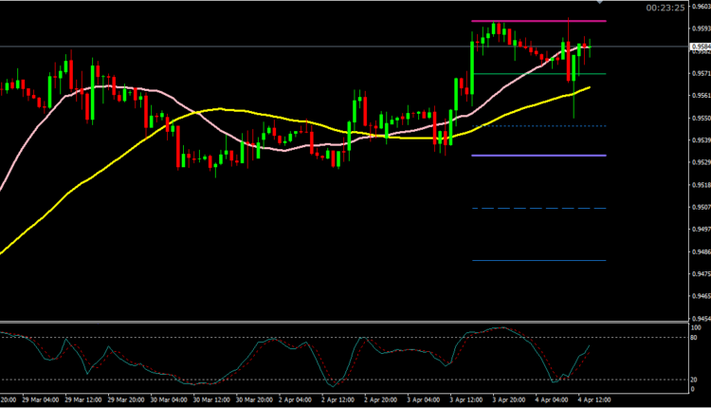Click the oscillator 20 level dashed line
711x408 pixels.
coord(284,380)
